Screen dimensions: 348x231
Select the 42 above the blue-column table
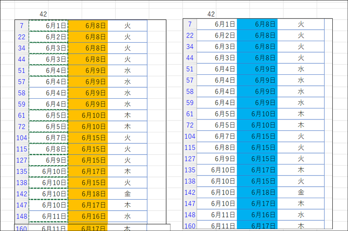point(211,14)
